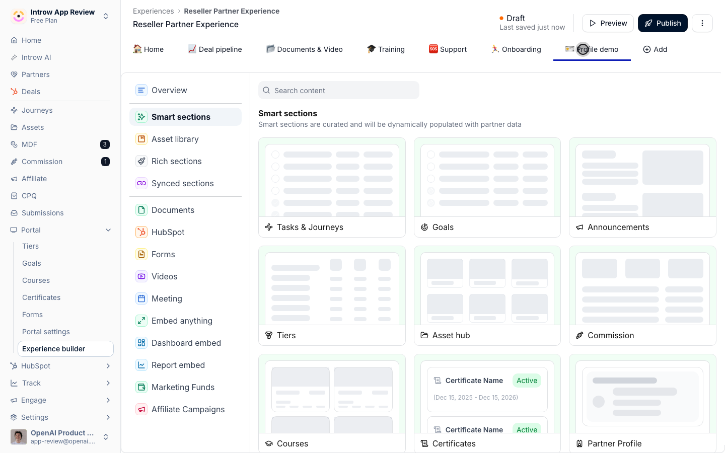Switch to the Deal pipeline tab
Image resolution: width=725 pixels, height=453 pixels.
(x=215, y=49)
